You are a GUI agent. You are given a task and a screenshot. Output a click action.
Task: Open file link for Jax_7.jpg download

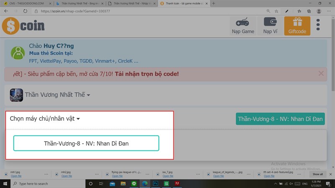(168, 176)
